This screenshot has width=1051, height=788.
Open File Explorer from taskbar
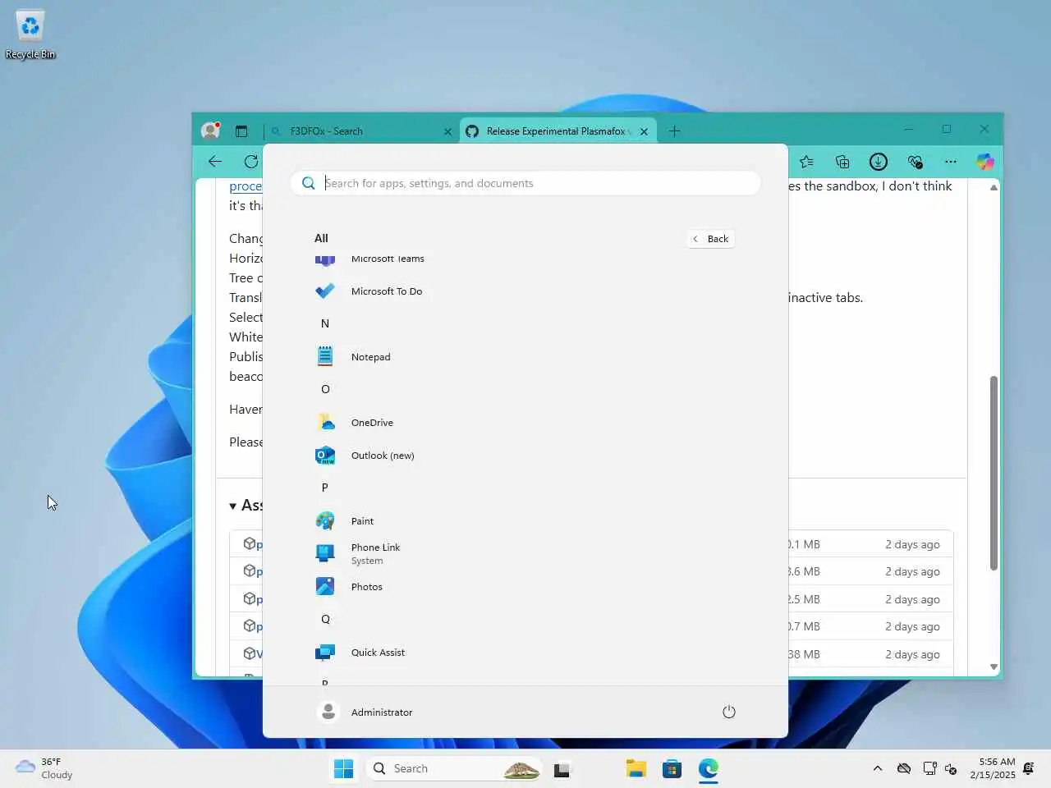(x=636, y=768)
